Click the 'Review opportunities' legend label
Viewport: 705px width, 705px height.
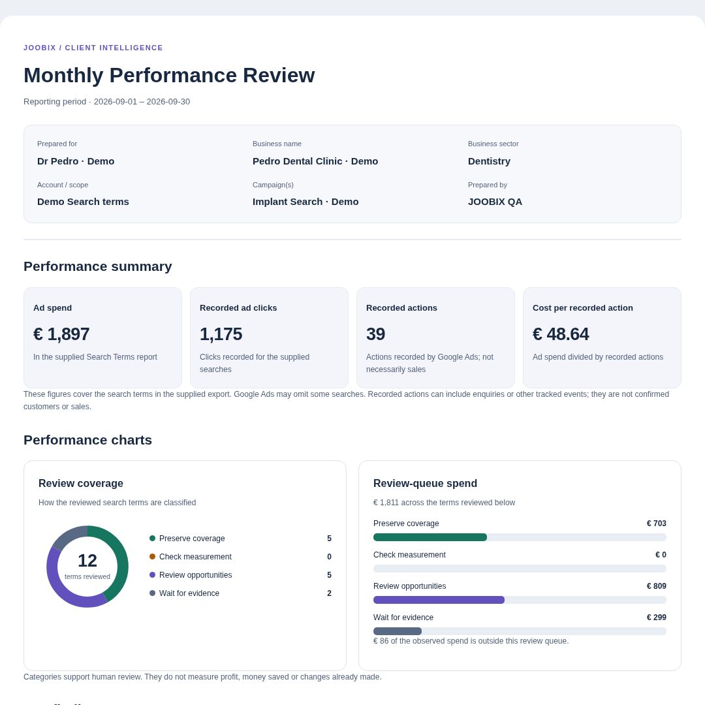point(196,575)
